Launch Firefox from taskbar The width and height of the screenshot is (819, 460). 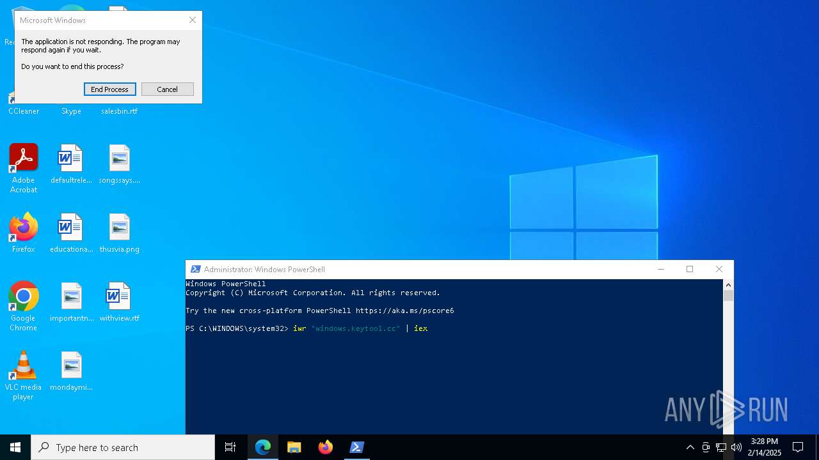(x=326, y=447)
